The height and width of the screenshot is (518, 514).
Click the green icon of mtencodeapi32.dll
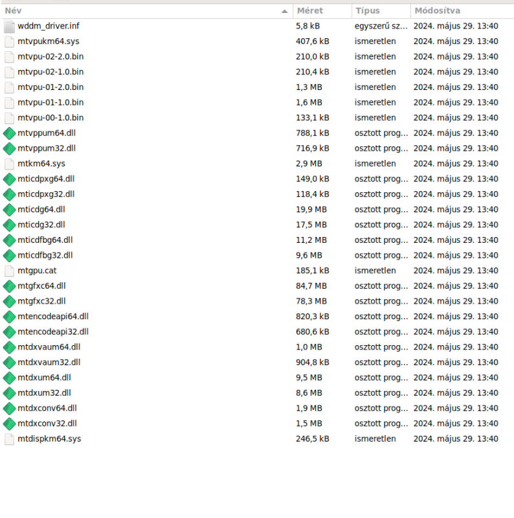pyautogui.click(x=9, y=332)
